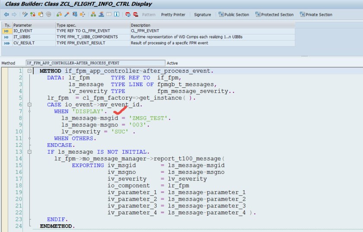Collapse the METHOD block at line 1
Screen dimensions: 363x232
point(29,71)
